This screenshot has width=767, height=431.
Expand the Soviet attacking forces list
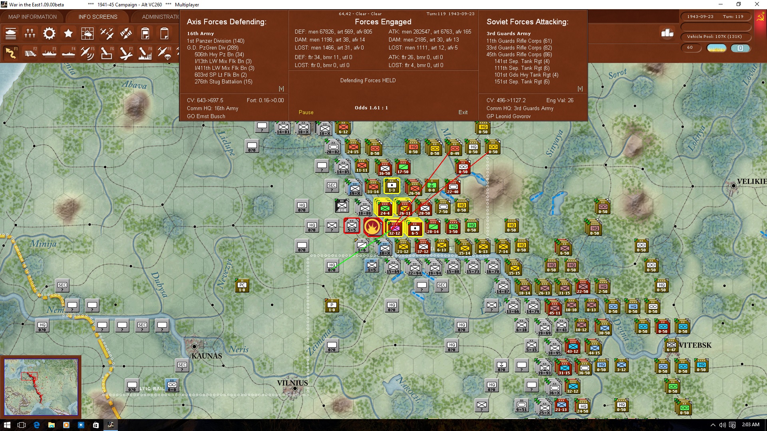(580, 89)
